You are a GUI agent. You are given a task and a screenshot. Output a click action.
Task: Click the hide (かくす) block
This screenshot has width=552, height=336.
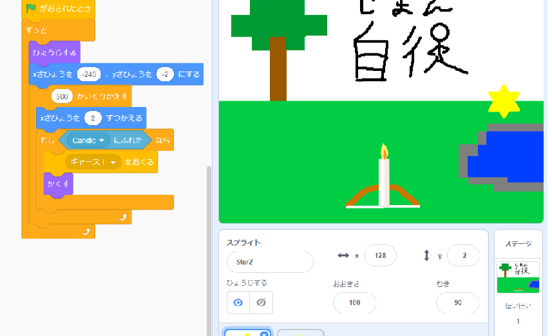pos(58,184)
